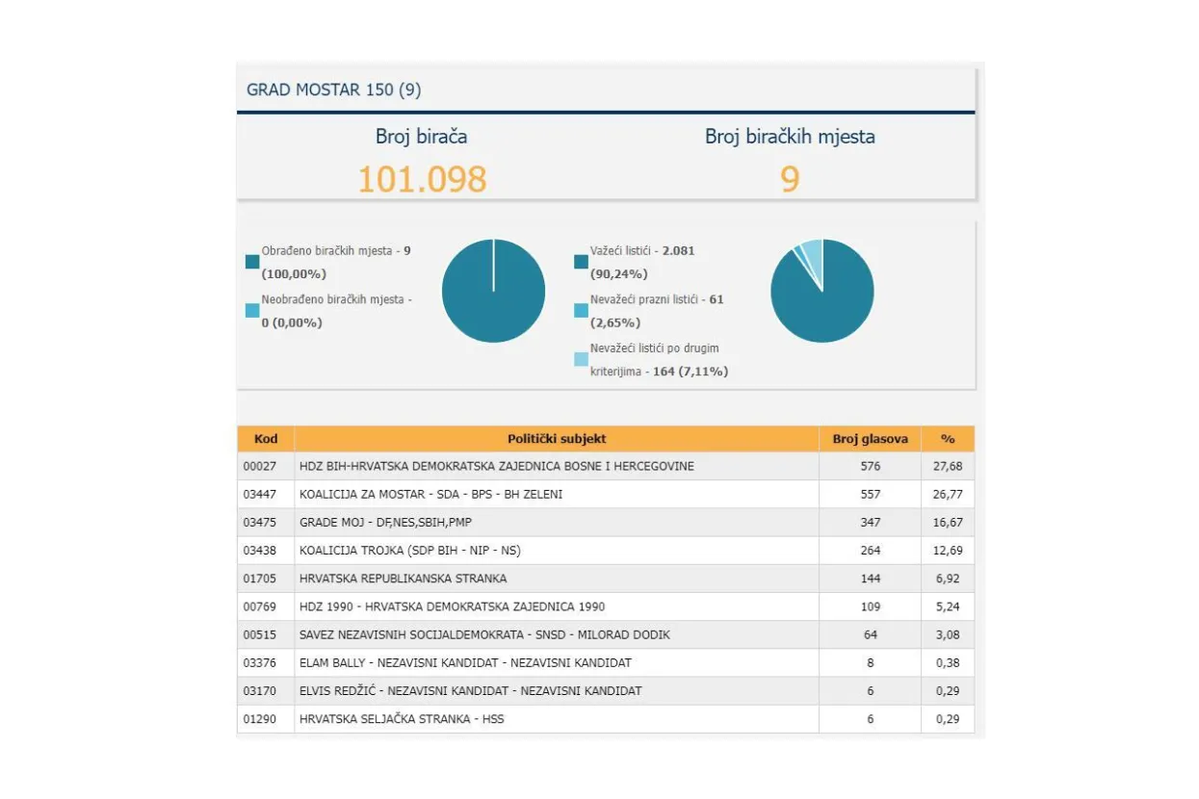Click the Broj birača value 101.098

click(422, 179)
